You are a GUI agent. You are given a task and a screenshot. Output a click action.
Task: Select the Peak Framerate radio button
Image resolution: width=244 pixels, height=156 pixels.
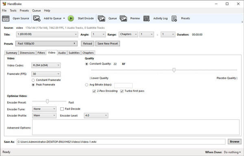33,85
